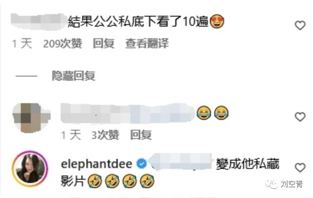Open the blurred username of the top commenter

[39, 21]
